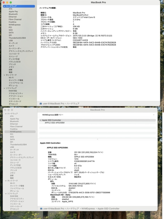Select Bluetooth in top window sidebar
Viewport: 164px width, 219px height.
pos(13,14)
